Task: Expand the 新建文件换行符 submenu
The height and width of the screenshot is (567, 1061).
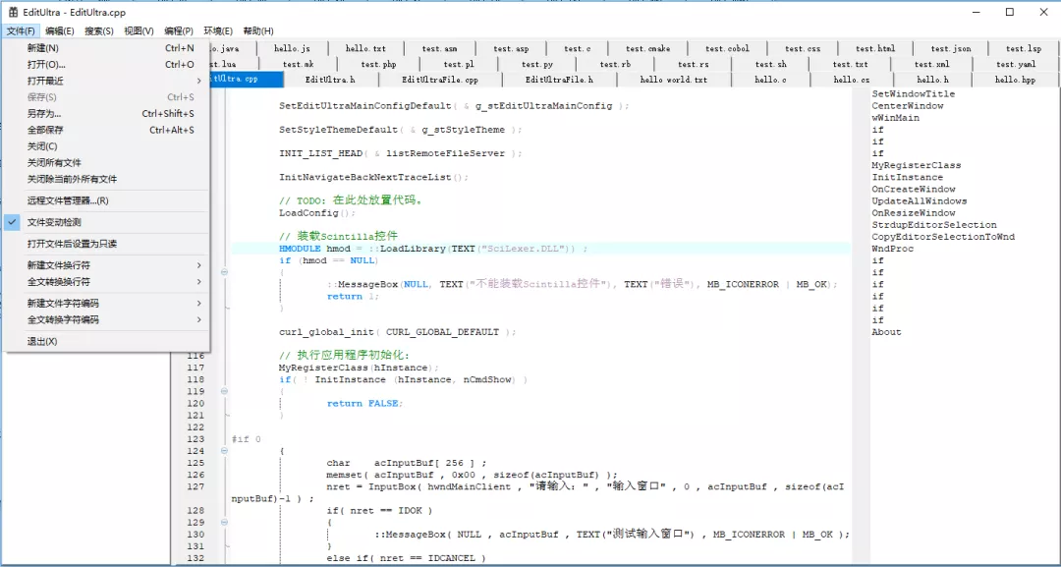Action: pyautogui.click(x=107, y=265)
